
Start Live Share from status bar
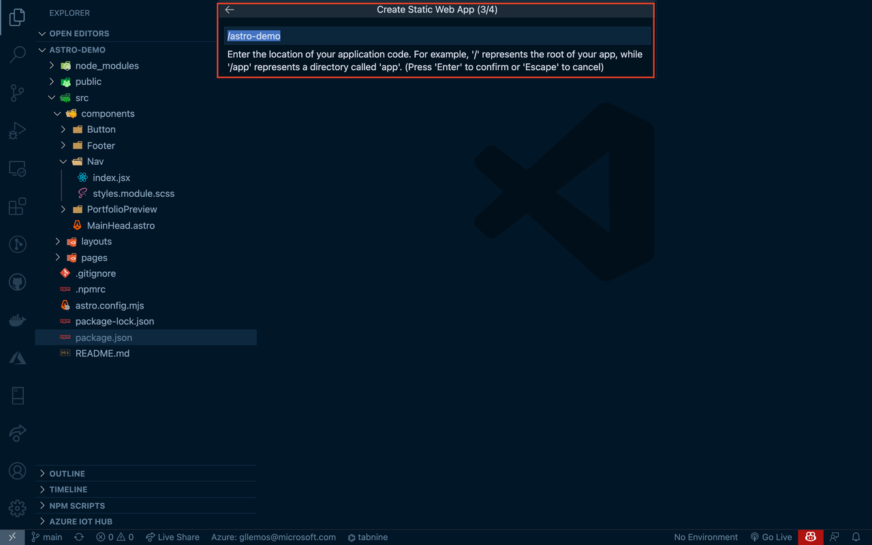coord(173,537)
